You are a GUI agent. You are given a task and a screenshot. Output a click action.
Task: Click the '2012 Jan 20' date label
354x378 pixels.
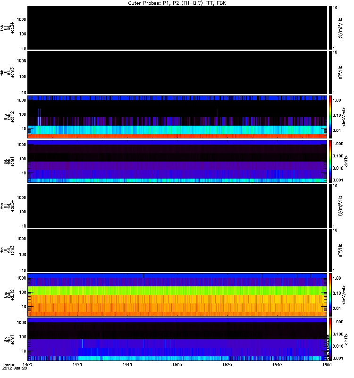[x=15, y=368]
